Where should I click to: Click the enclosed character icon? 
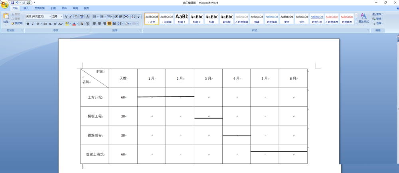click(87, 24)
